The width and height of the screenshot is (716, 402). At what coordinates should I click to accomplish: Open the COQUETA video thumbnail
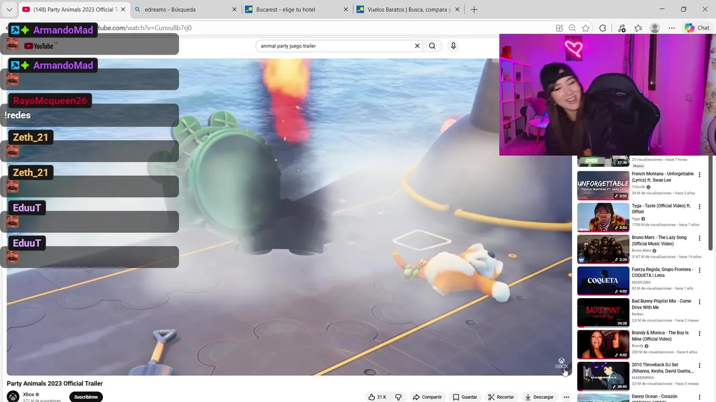pos(603,280)
